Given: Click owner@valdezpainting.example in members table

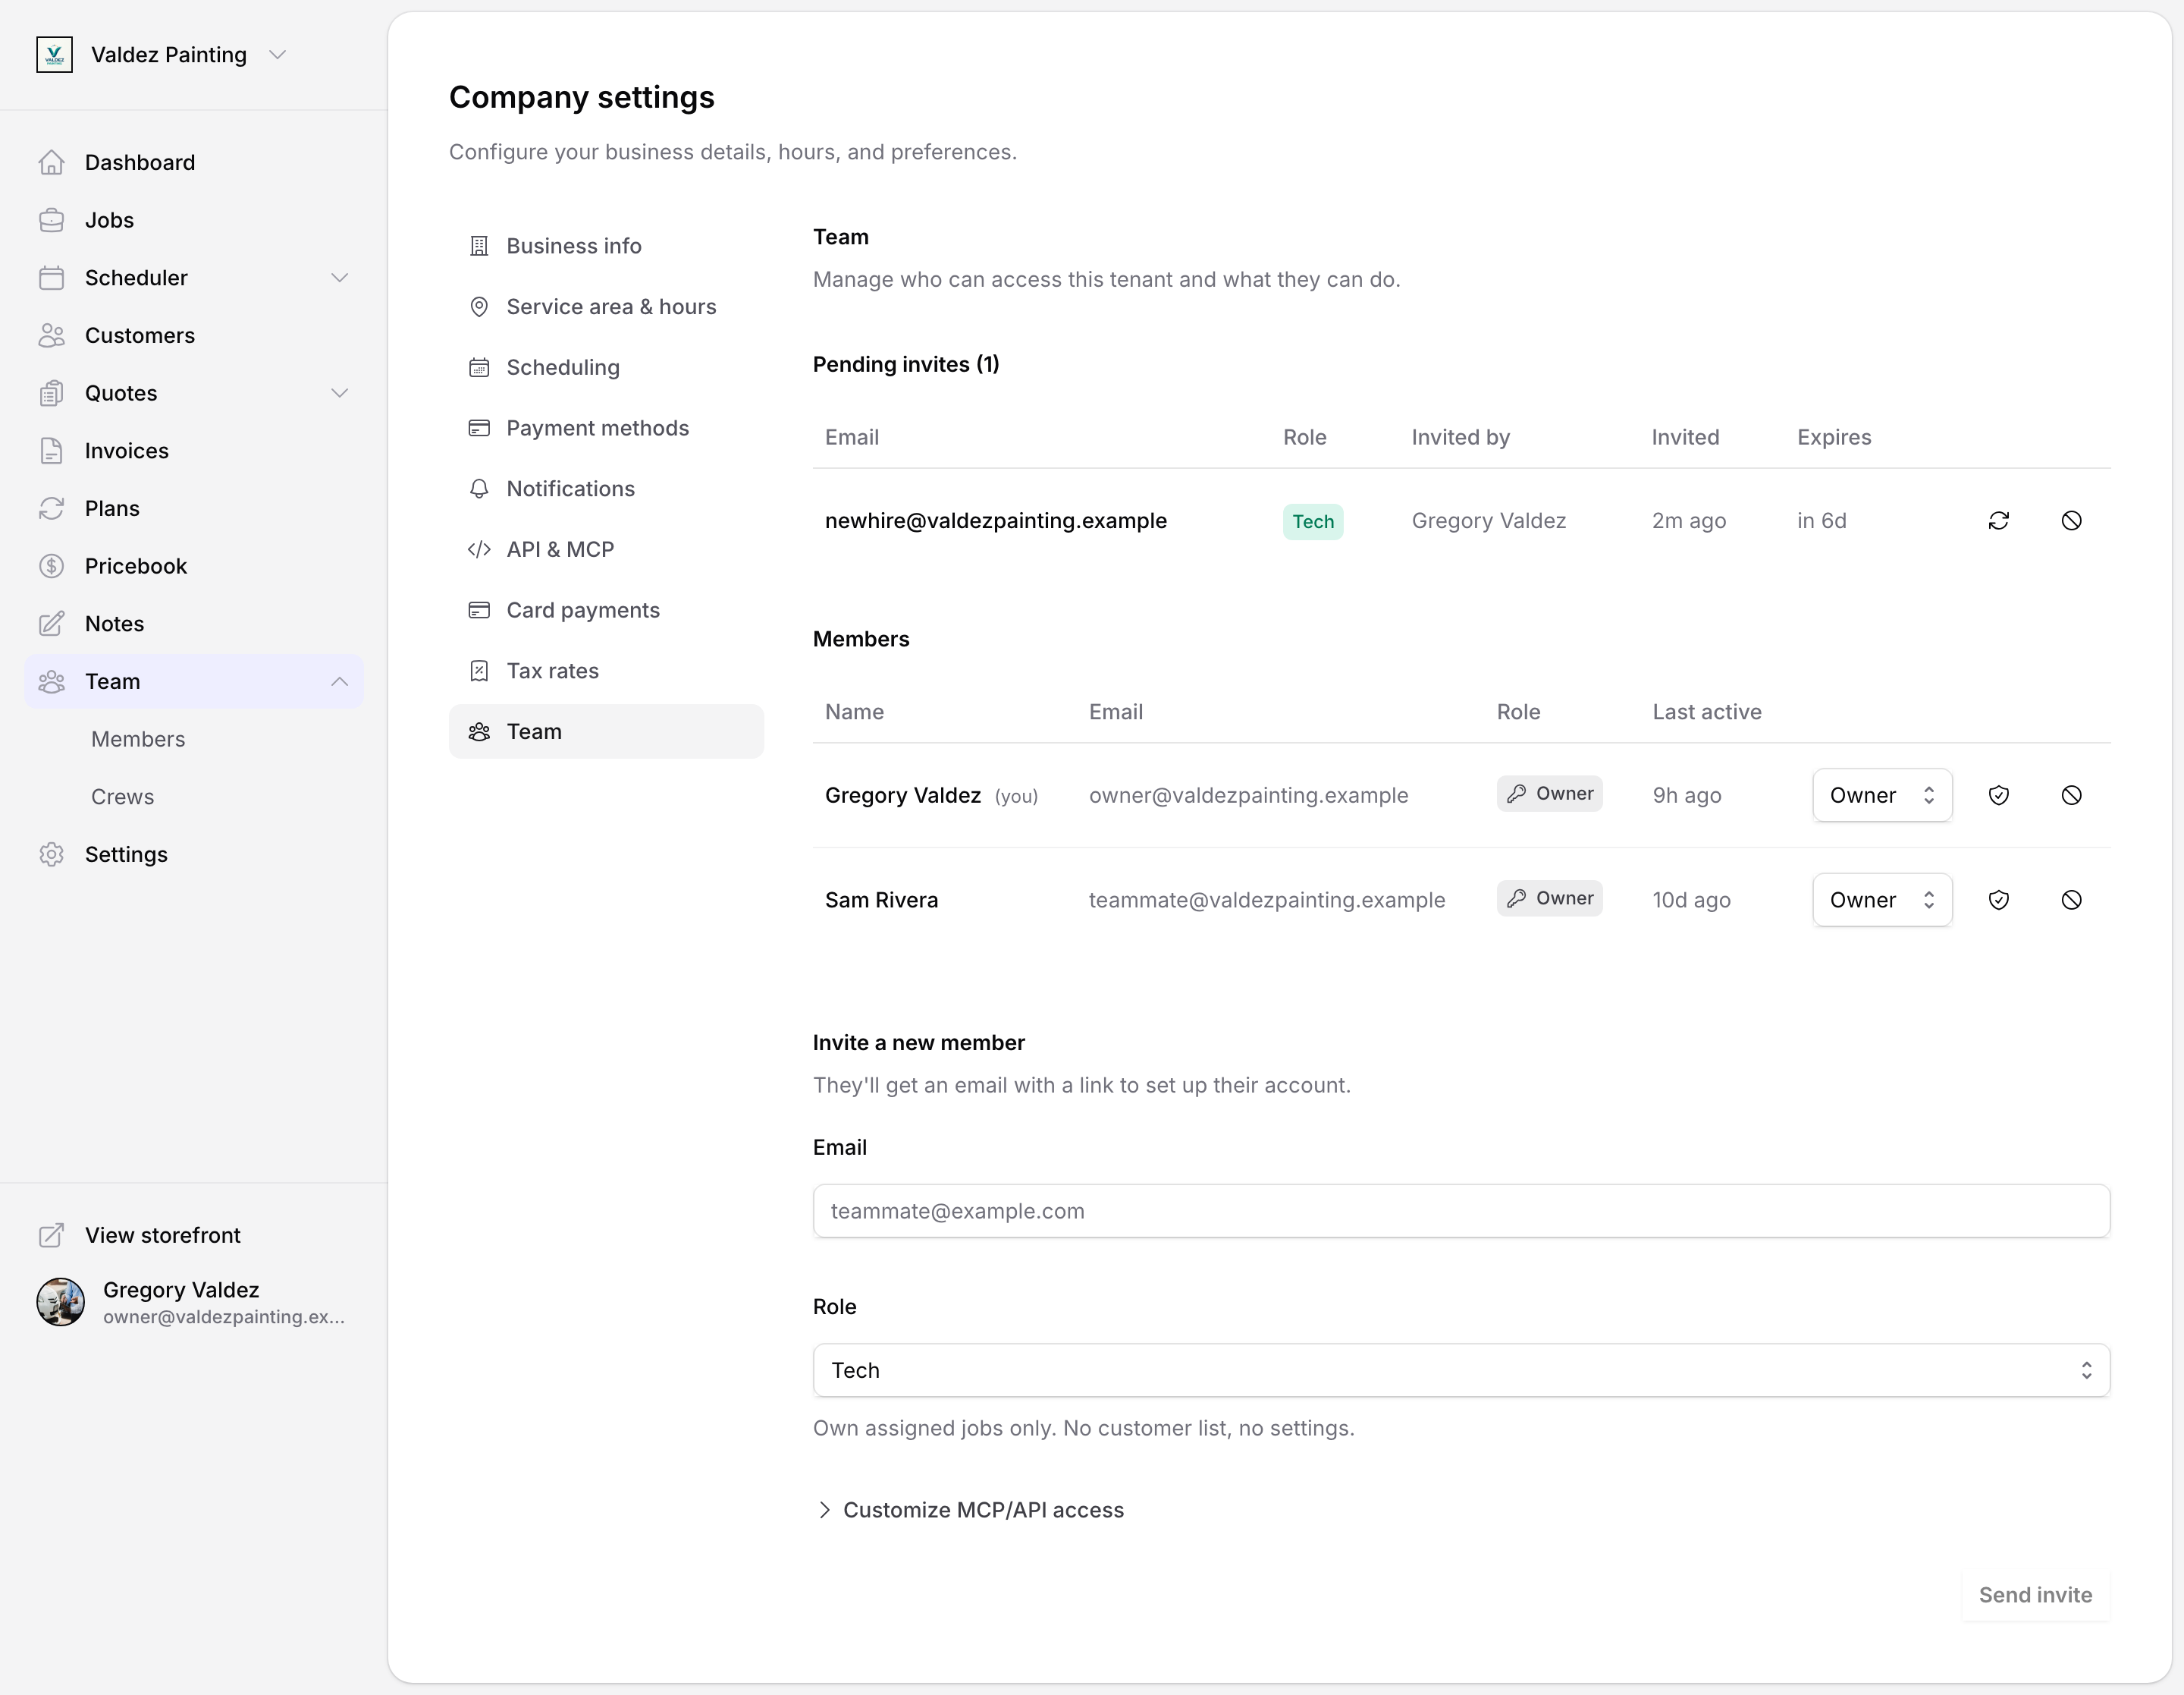Looking at the screenshot, I should click(1248, 795).
